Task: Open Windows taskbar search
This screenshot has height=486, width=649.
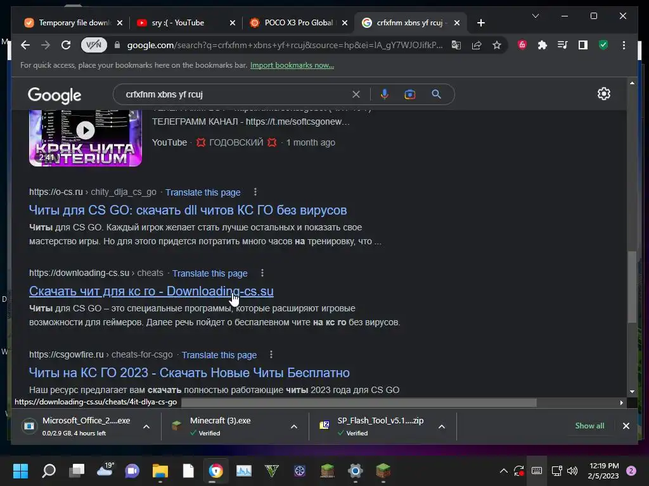Action: click(x=48, y=471)
